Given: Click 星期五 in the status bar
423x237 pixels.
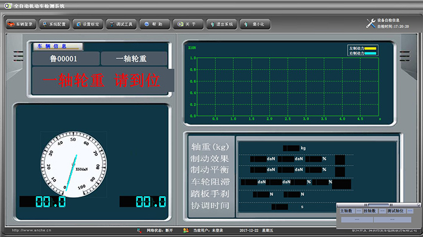Looking at the screenshot, I should pos(268,230).
